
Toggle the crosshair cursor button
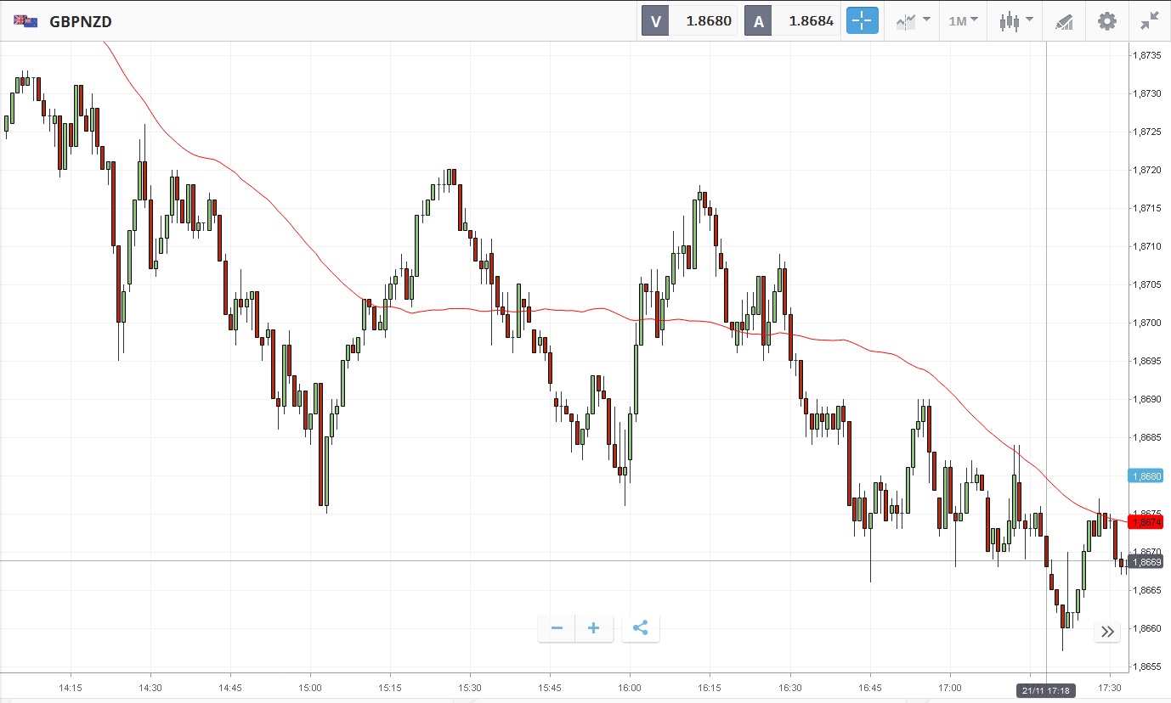(x=862, y=21)
